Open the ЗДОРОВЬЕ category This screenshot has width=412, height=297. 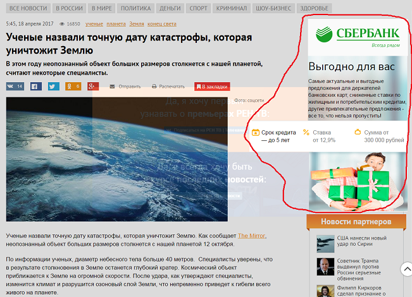[x=315, y=8]
